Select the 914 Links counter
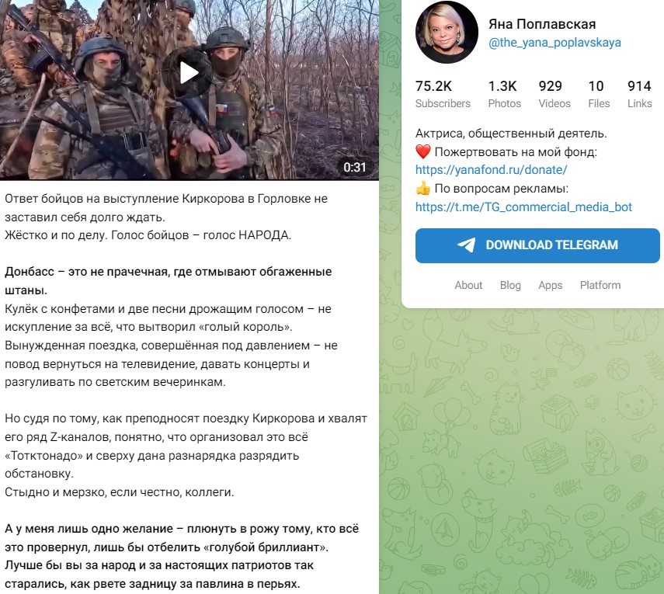This screenshot has width=664, height=594. click(x=639, y=95)
